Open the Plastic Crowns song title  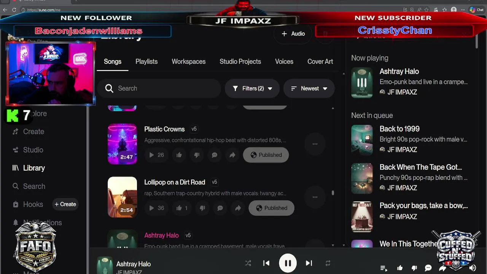pyautogui.click(x=164, y=129)
